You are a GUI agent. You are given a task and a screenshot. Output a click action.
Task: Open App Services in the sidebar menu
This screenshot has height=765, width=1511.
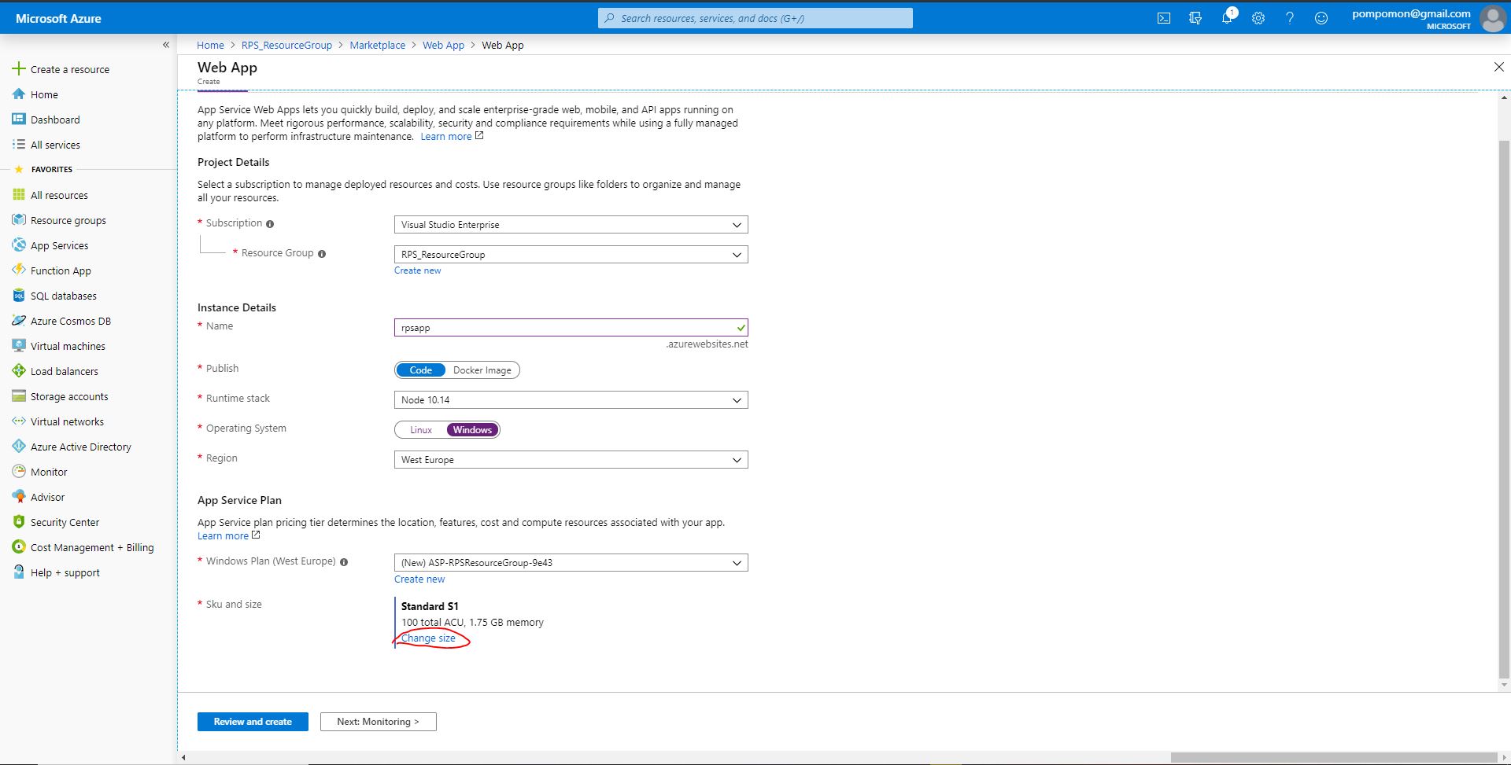click(60, 245)
